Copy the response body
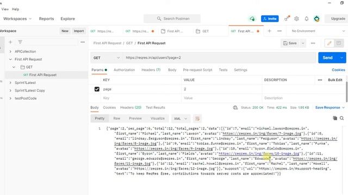The width and height of the screenshot is (348, 195). (335, 118)
